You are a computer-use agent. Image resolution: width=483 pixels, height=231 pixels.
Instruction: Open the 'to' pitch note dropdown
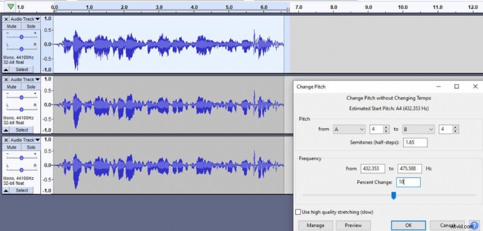tap(418, 129)
